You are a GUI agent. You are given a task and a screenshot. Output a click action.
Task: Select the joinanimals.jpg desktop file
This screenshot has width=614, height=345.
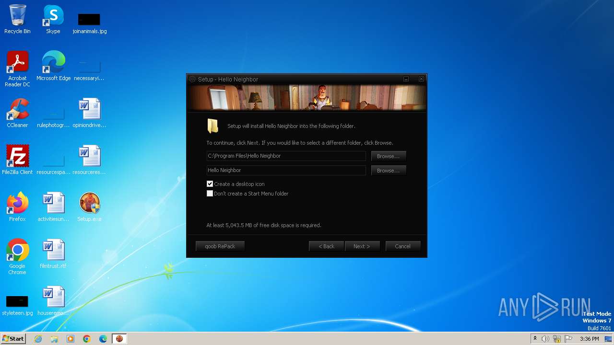(89, 23)
